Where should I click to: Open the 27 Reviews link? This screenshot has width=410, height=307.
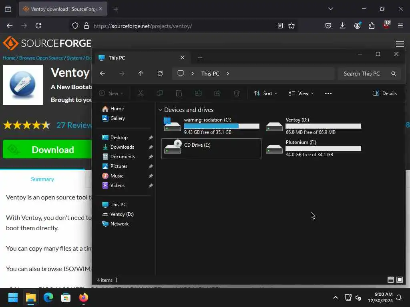[x=74, y=125]
